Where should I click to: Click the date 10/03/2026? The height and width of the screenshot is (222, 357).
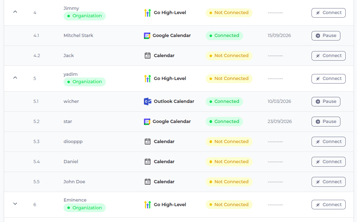coord(279,101)
